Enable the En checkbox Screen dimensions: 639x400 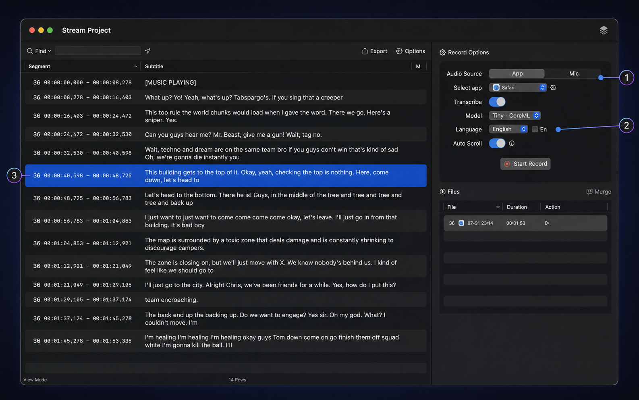535,129
